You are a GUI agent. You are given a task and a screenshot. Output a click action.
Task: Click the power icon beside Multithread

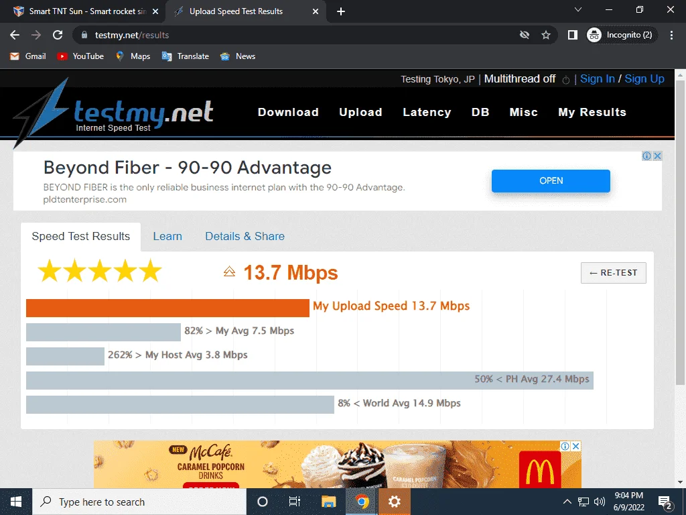pos(565,80)
